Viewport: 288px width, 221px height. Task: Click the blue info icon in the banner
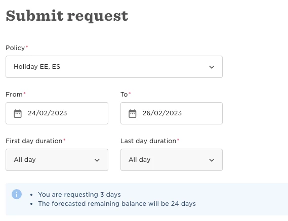pos(17,194)
